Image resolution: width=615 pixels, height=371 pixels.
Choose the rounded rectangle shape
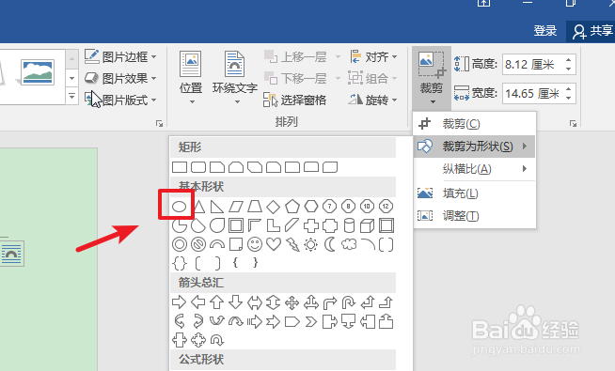[198, 167]
